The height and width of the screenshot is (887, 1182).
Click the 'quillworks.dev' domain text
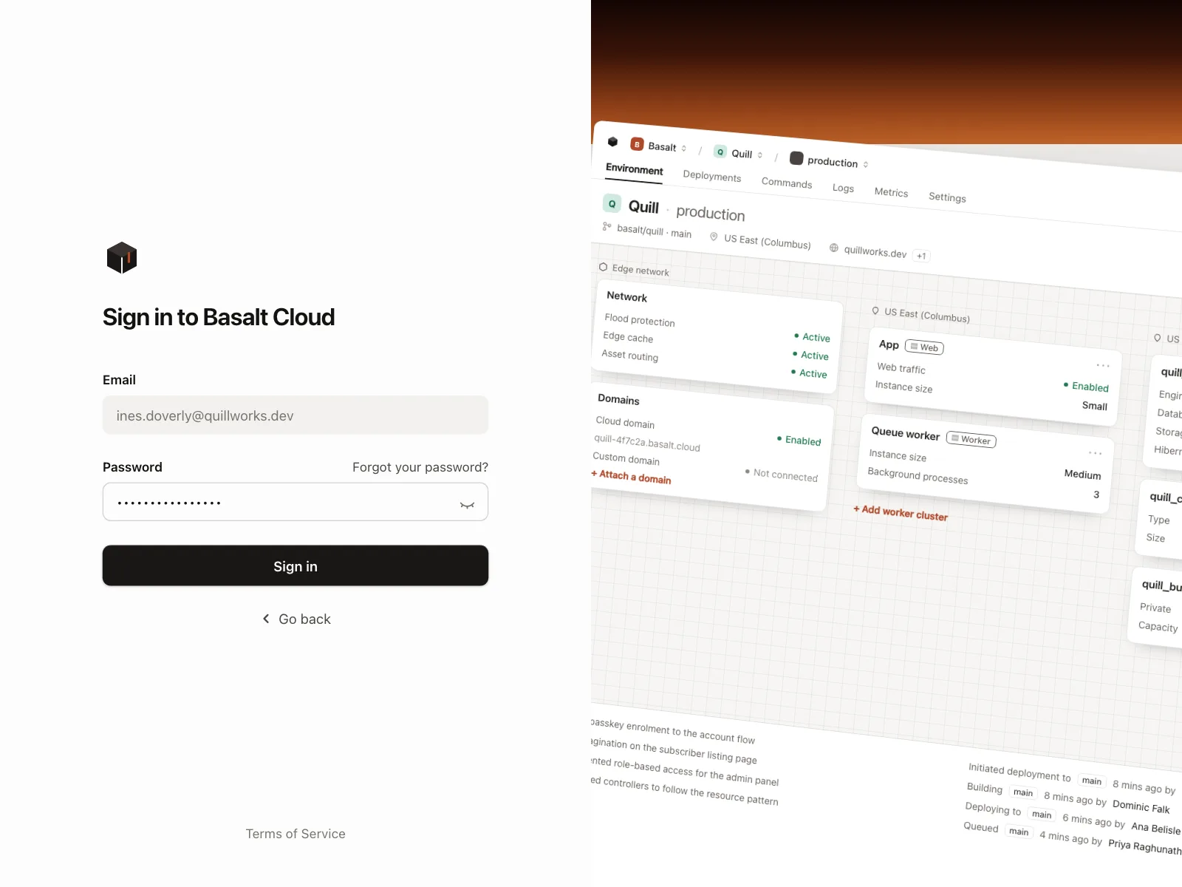click(875, 252)
